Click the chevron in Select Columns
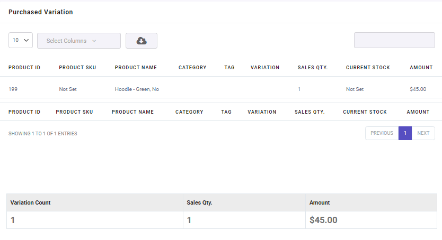This screenshot has width=442, height=240. pyautogui.click(x=94, y=41)
